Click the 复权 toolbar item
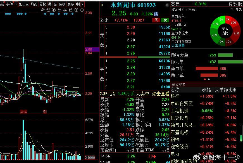This screenshot has height=163, width=243. point(43,4)
